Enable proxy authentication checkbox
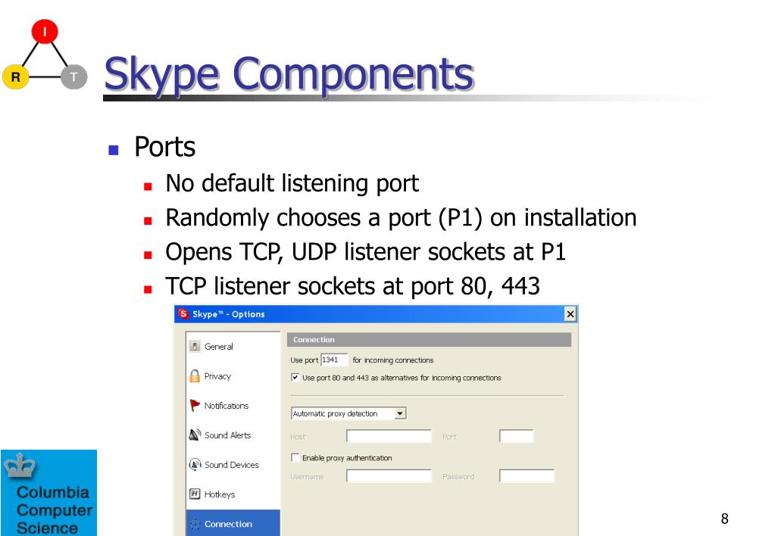Screen dimensions: 775x536 pos(295,457)
